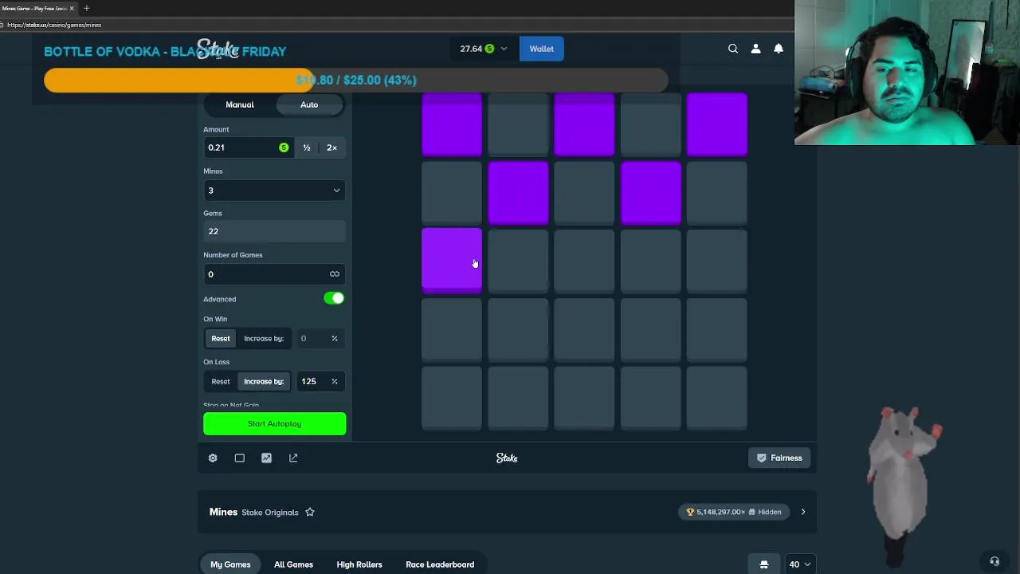Open live stats chart icon
The width and height of the screenshot is (1020, 574).
click(266, 458)
